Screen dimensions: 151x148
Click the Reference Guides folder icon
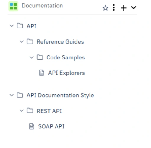(x=30, y=41)
